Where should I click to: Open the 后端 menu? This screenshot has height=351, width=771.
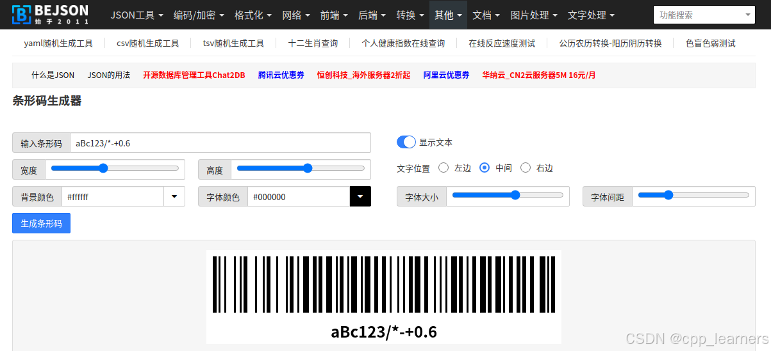(x=372, y=15)
